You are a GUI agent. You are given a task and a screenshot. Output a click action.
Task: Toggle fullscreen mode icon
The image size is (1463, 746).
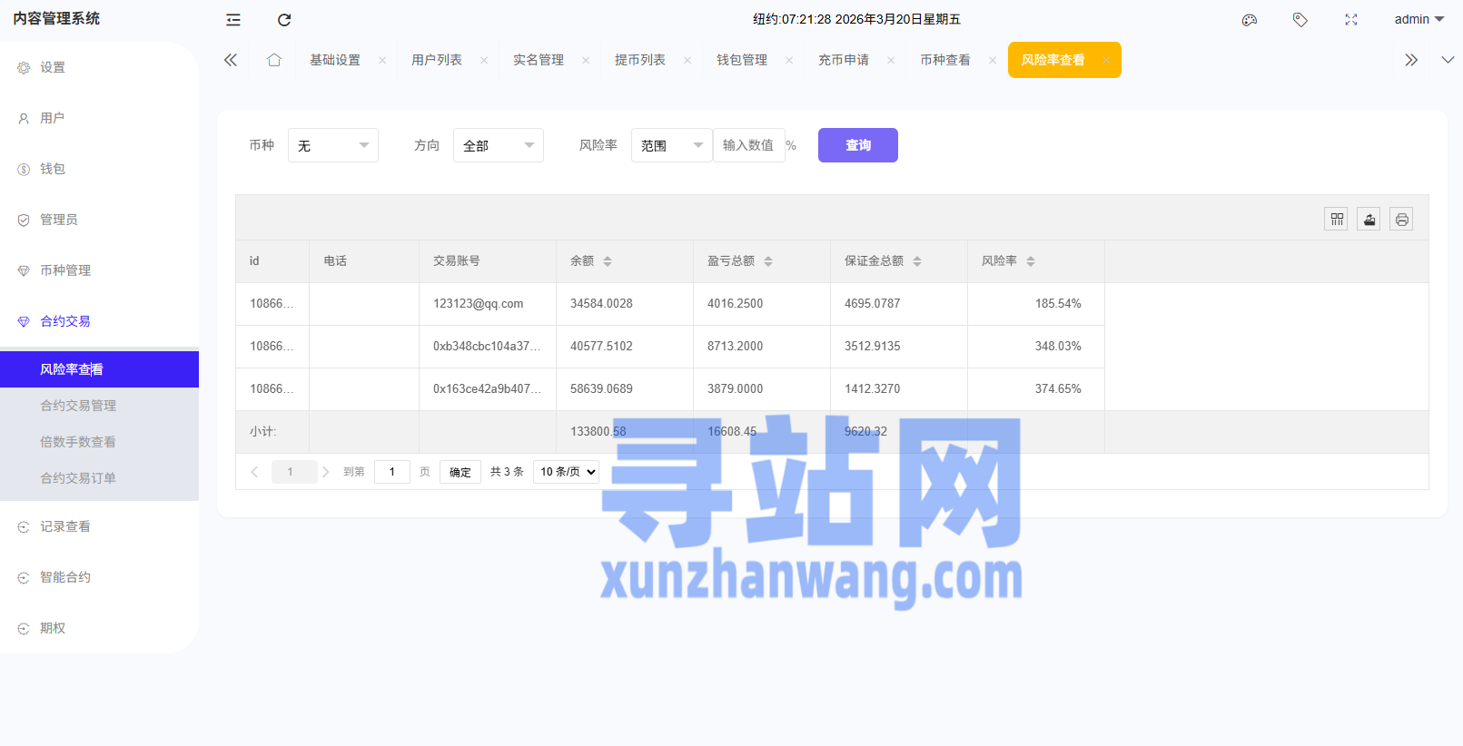pos(1351,20)
